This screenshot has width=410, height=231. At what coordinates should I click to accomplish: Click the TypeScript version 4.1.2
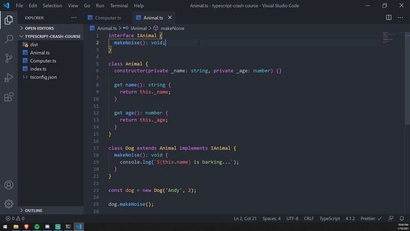(x=350, y=218)
